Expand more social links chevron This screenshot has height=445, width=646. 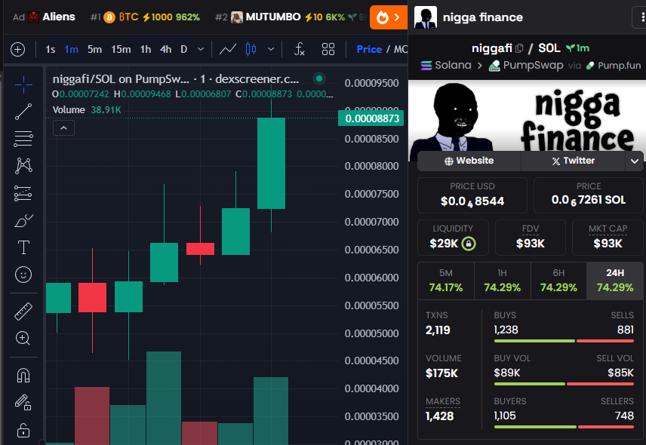(x=635, y=161)
